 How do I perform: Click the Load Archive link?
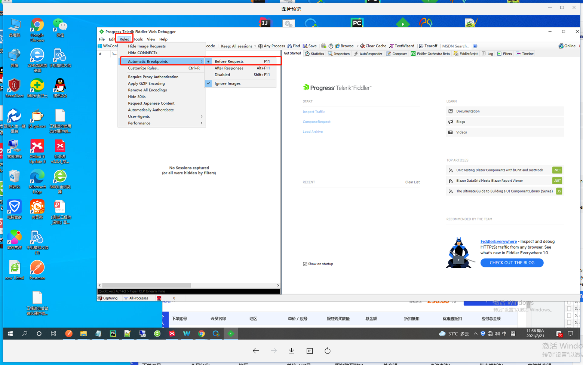(313, 132)
